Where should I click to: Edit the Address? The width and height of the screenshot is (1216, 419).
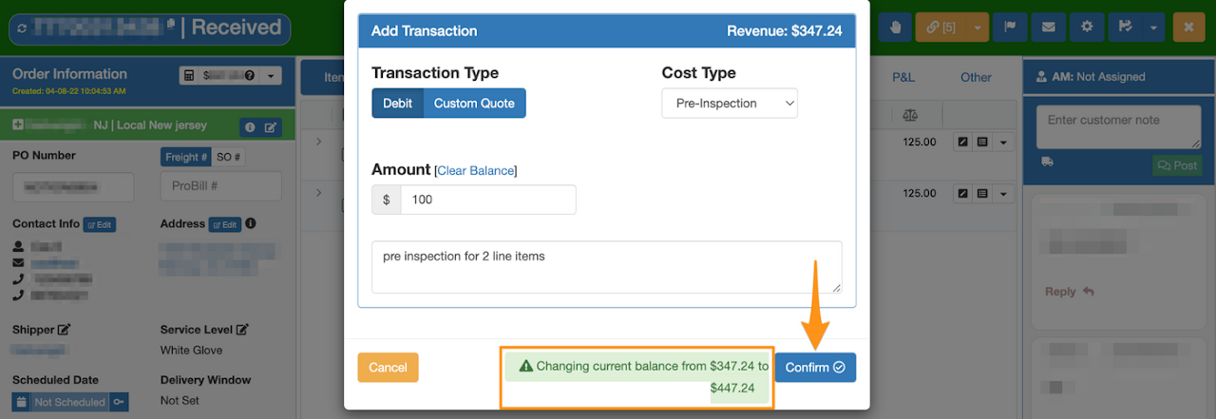[225, 225]
